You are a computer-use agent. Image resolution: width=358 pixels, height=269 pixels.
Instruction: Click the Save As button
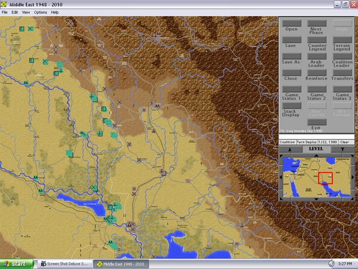pos(292,56)
